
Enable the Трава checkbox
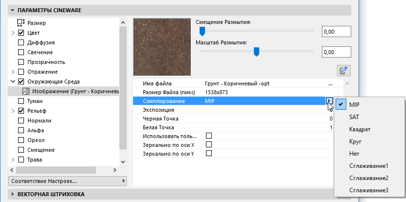(x=21, y=160)
